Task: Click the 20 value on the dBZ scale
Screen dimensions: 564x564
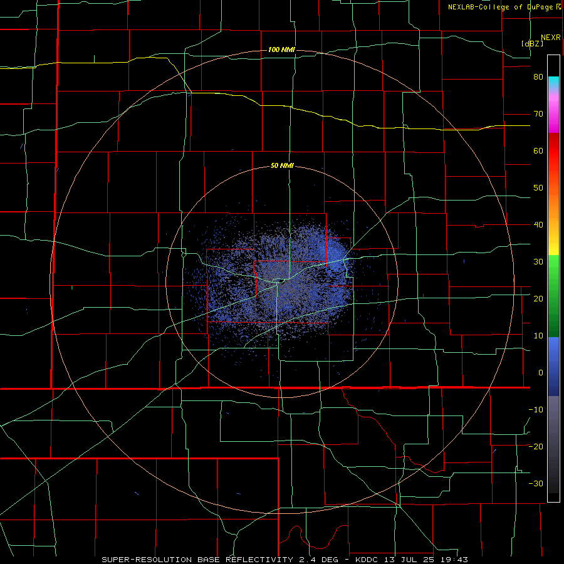Action: point(538,299)
